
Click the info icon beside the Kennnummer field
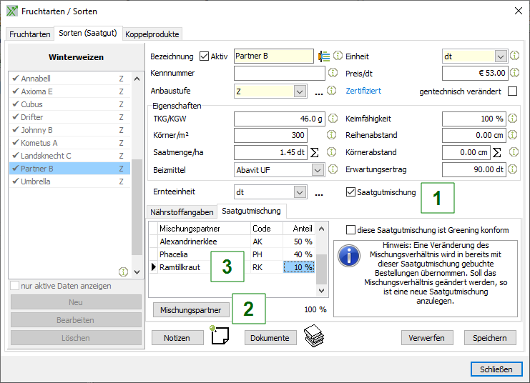[332, 73]
